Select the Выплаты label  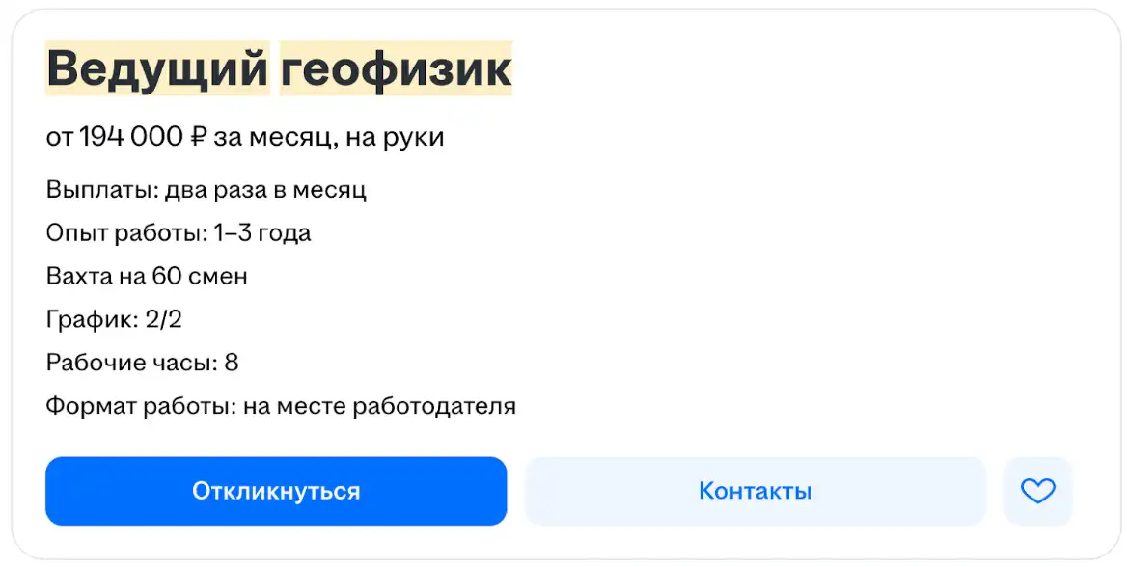coord(101,190)
